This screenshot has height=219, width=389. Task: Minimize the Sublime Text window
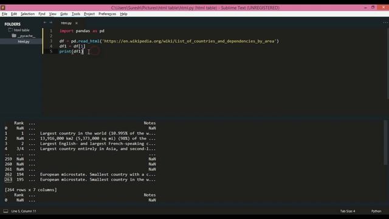[365, 7]
